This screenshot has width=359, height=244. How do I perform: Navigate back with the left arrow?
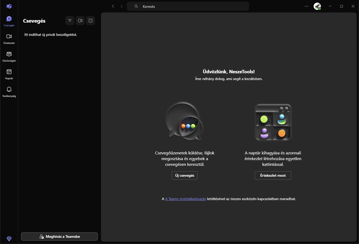(x=113, y=6)
